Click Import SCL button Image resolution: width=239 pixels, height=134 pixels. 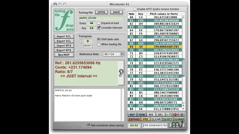tap(64, 36)
